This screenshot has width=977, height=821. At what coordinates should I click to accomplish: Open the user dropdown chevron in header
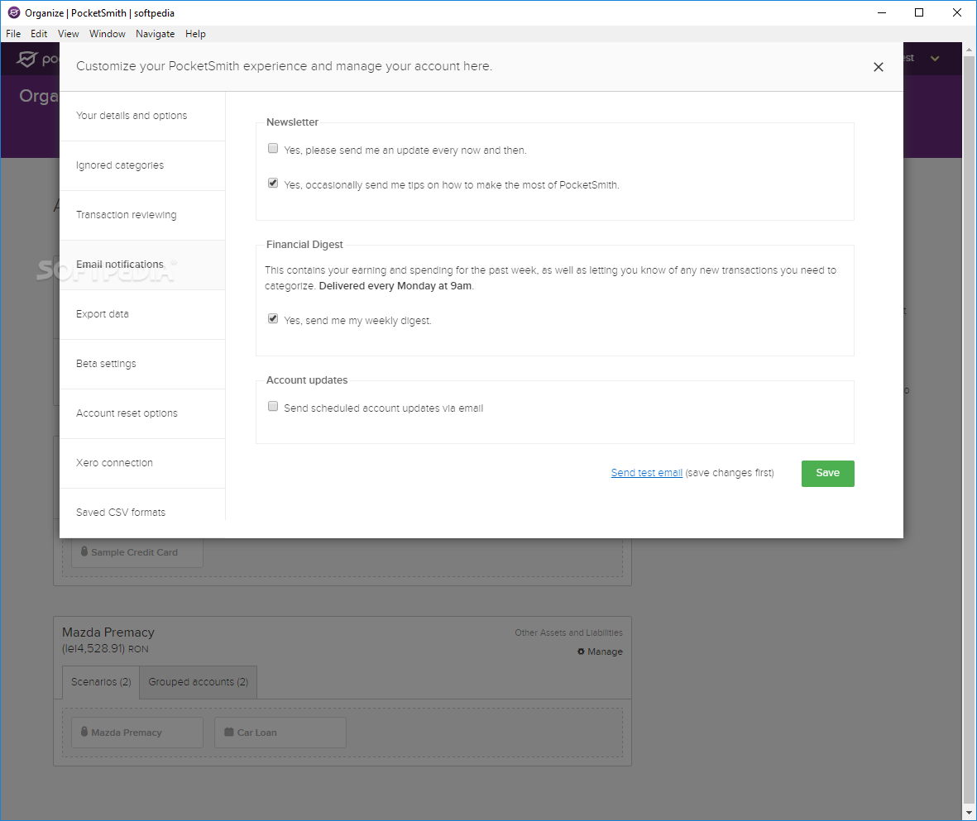pyautogui.click(x=935, y=59)
